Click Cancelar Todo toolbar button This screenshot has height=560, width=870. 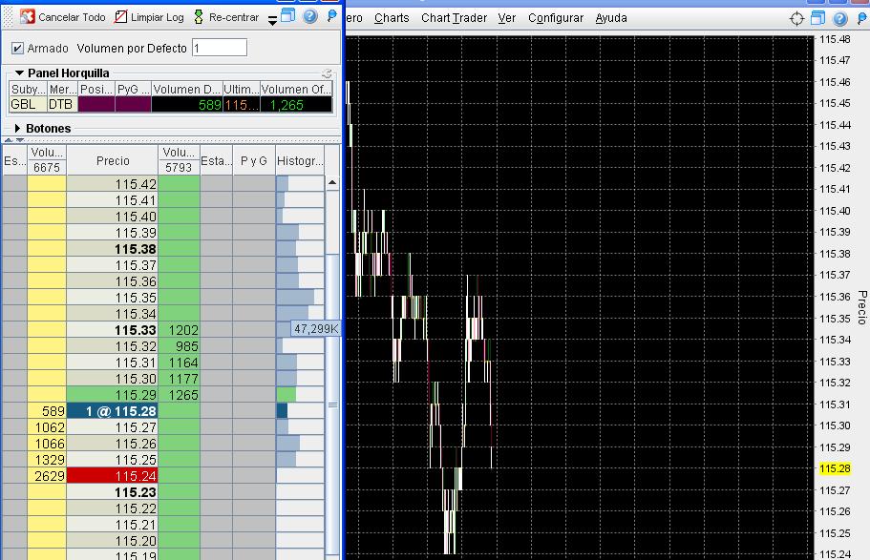[x=62, y=17]
